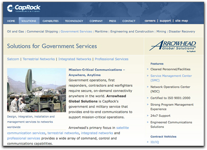Viewport: 207px width, 150px height.
Task: Click the photo caption 'Design, integration, installation'
Action: (x=31, y=122)
